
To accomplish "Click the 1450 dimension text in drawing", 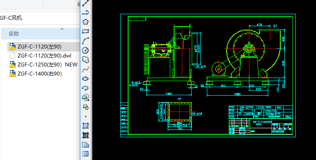I will pyautogui.click(x=169, y=94).
